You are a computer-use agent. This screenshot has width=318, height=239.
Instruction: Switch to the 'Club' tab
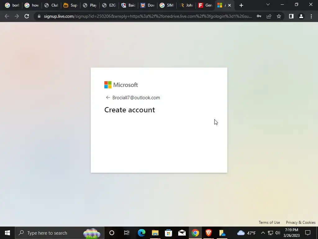point(52,5)
